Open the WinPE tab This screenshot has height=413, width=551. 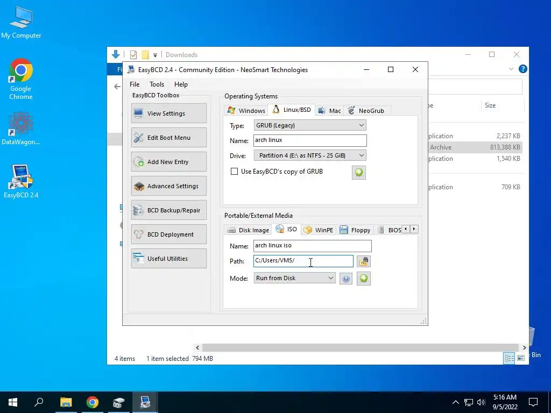tap(319, 230)
